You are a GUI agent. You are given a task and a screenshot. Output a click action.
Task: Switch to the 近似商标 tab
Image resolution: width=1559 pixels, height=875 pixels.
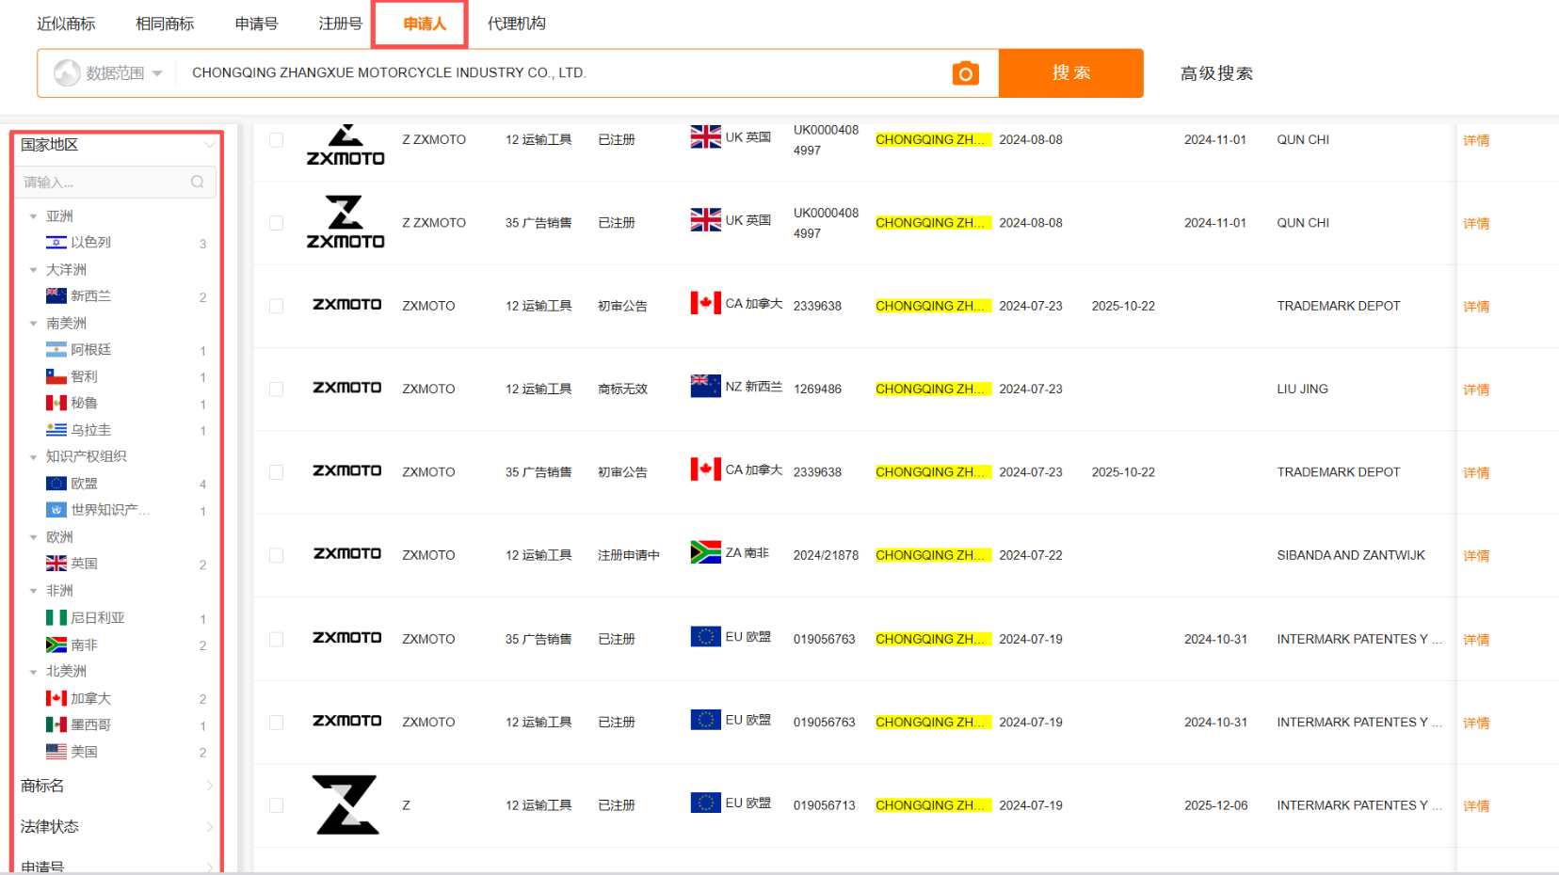click(66, 24)
